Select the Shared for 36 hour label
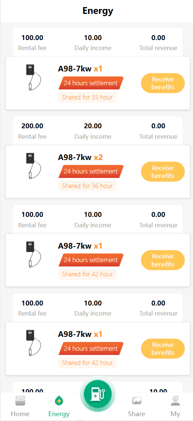The height and width of the screenshot is (421, 193). (x=87, y=186)
